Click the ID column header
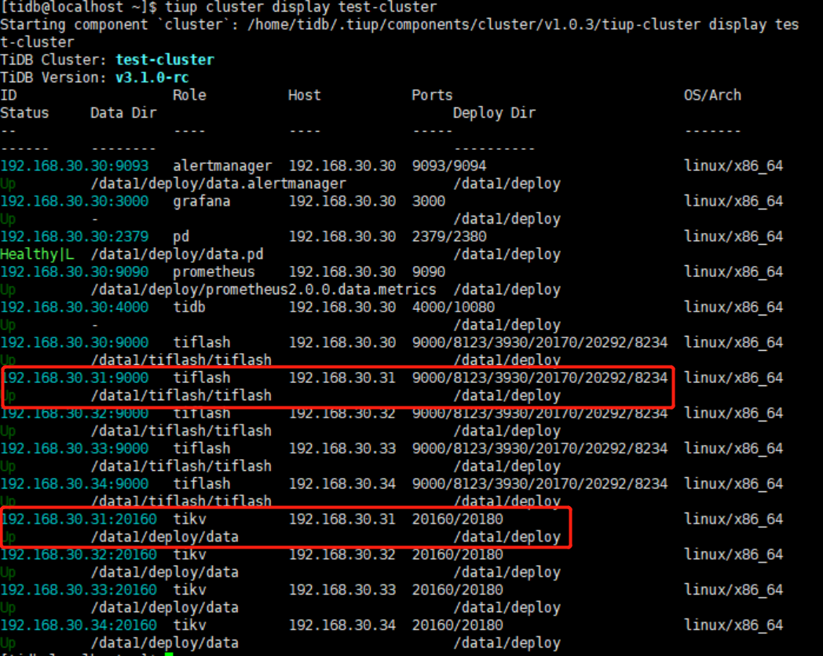Viewport: 823px width, 656px height. click(9, 95)
